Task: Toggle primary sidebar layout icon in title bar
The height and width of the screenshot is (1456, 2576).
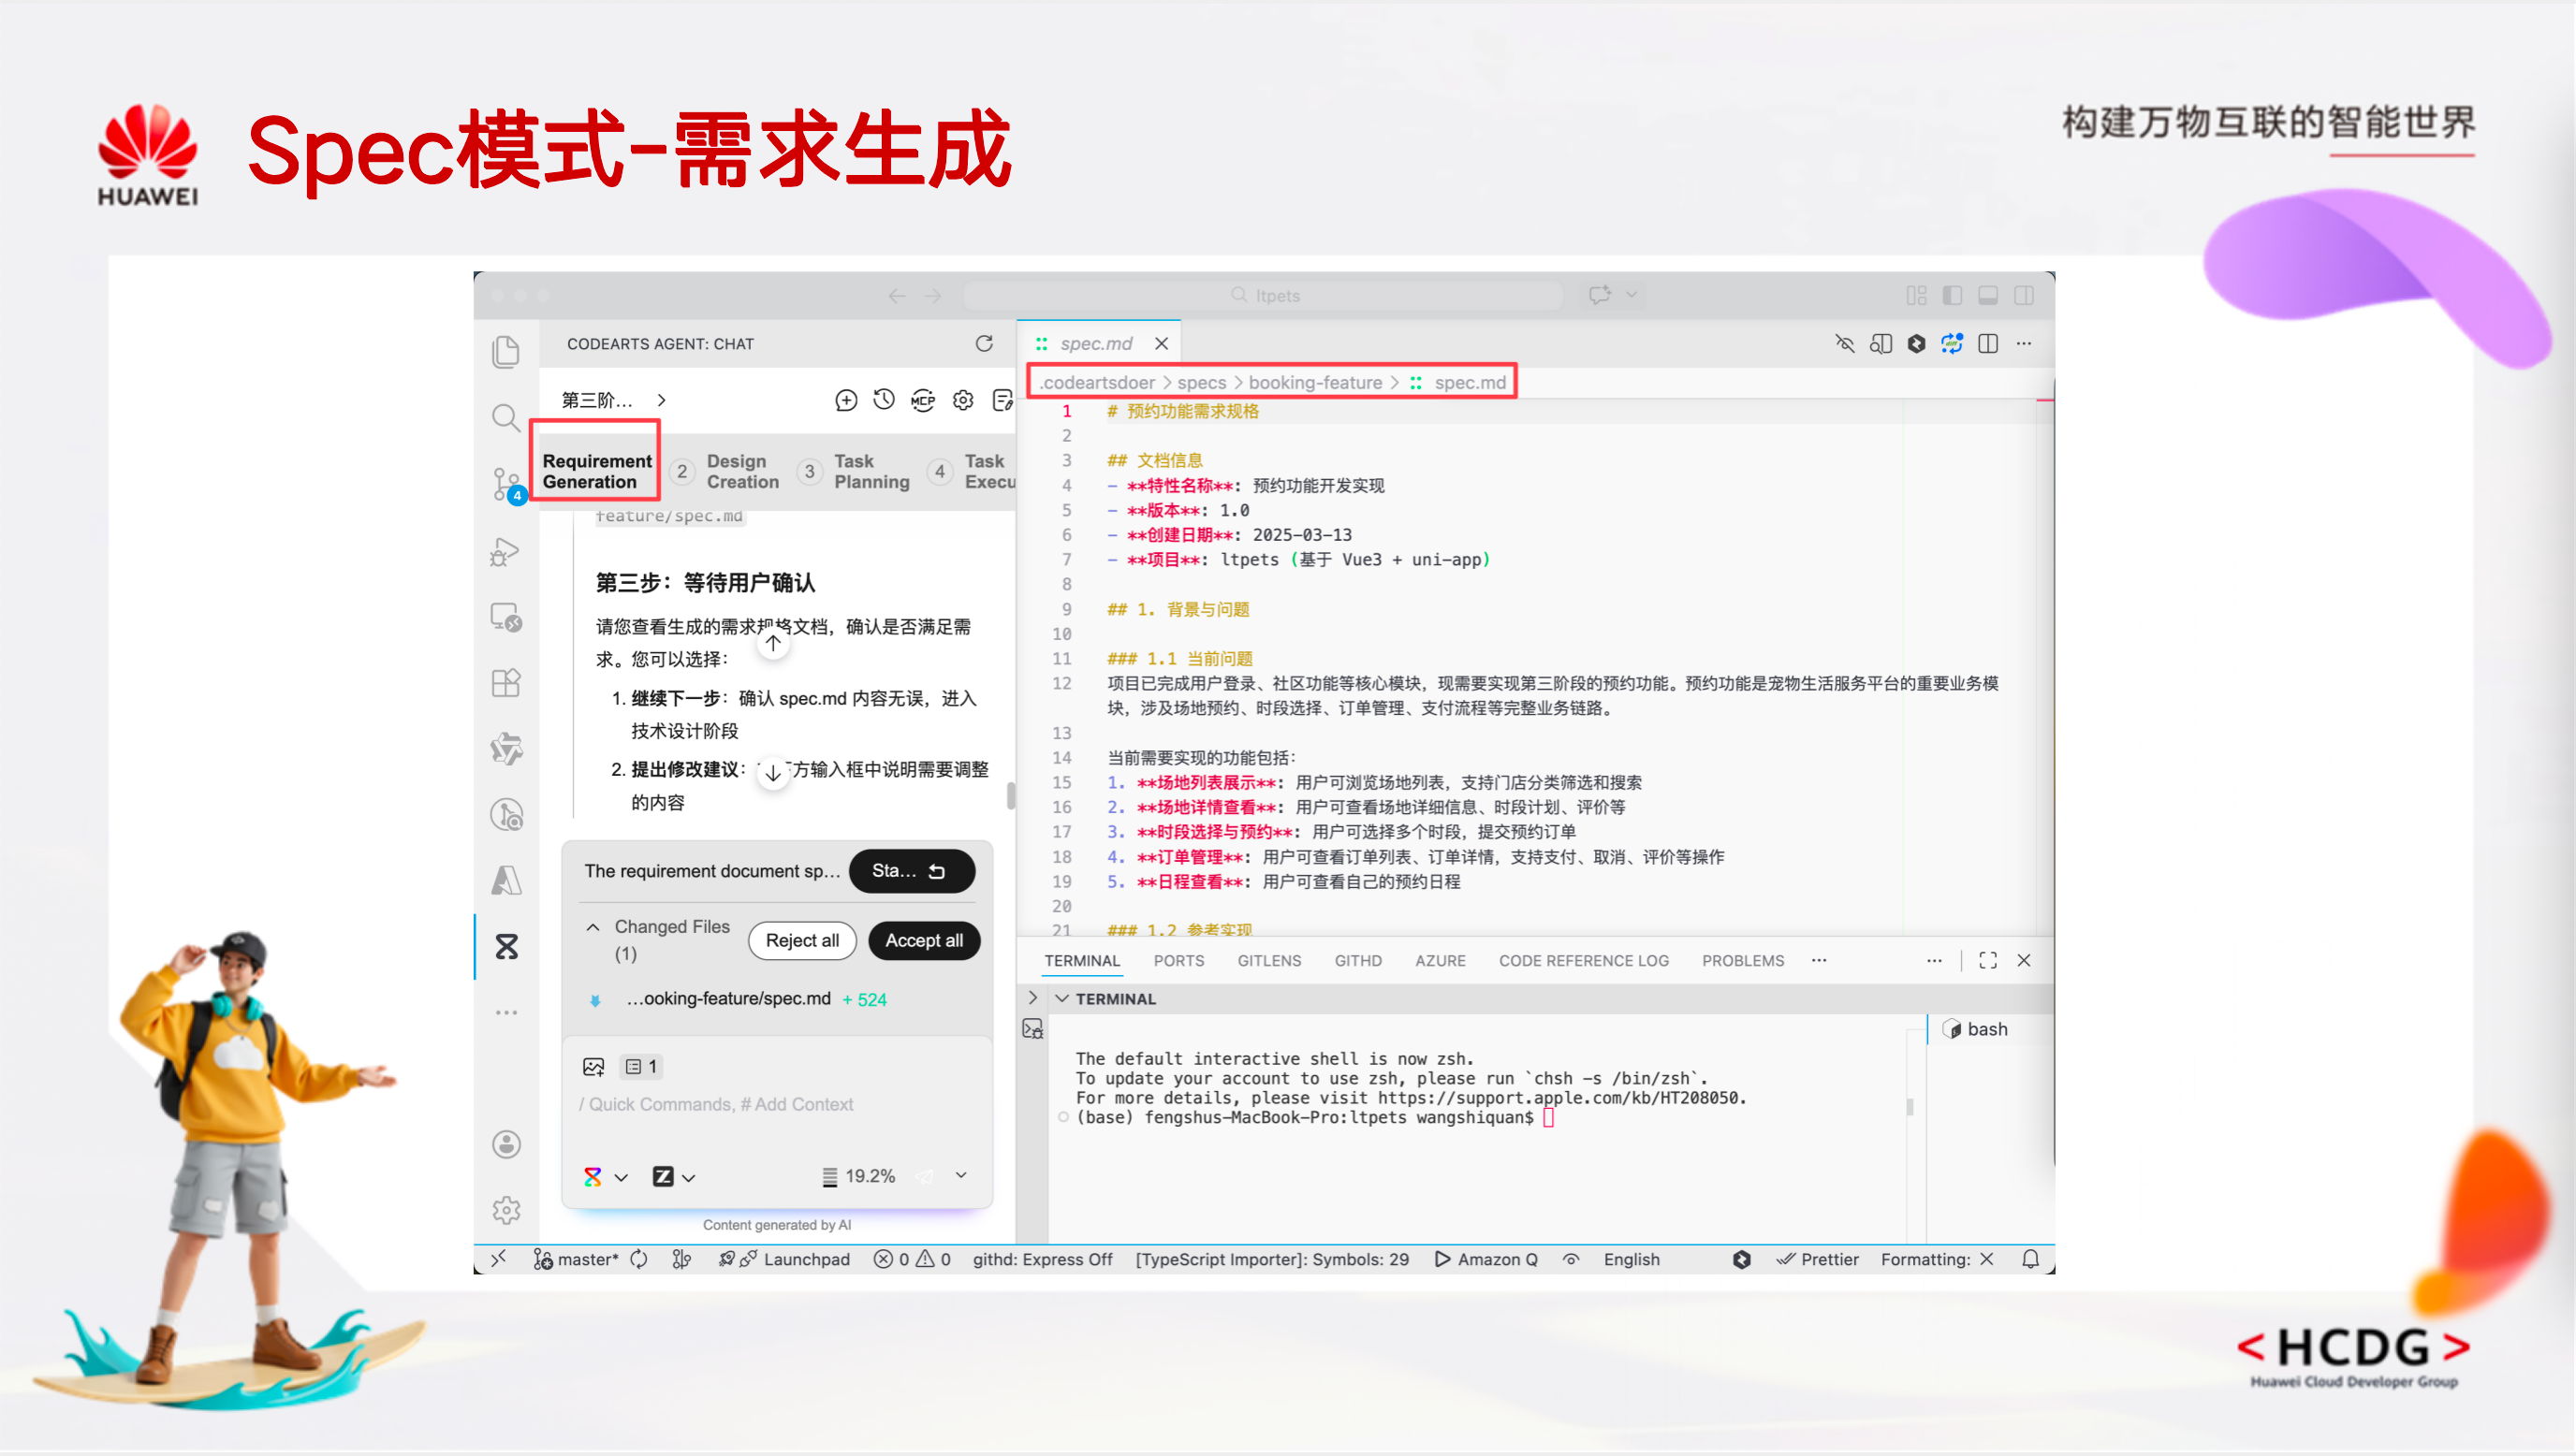Action: coord(1952,295)
